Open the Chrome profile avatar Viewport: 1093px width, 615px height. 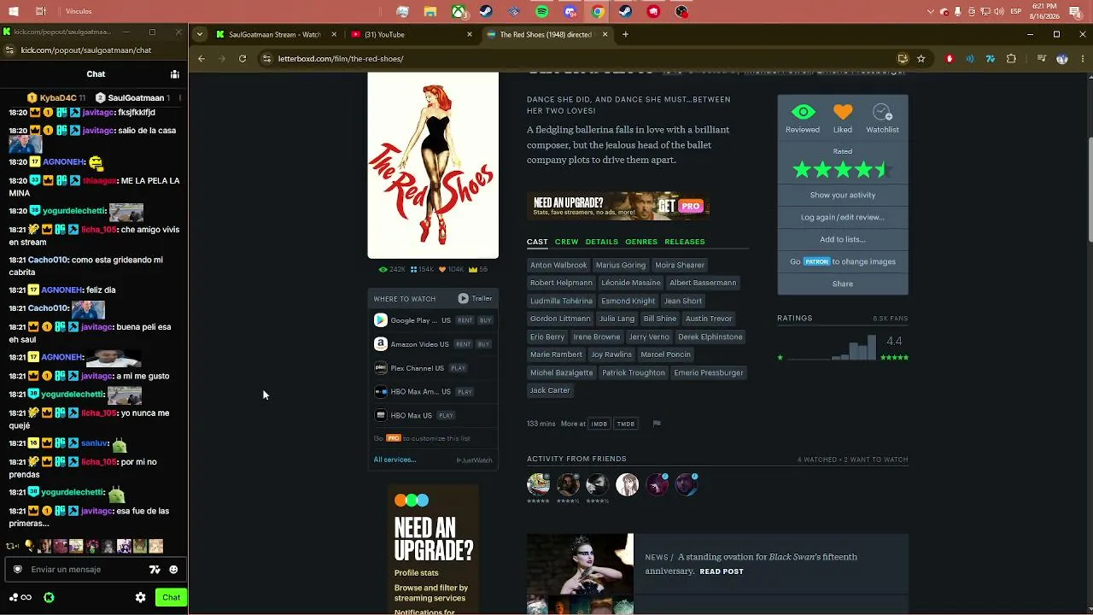(1062, 59)
